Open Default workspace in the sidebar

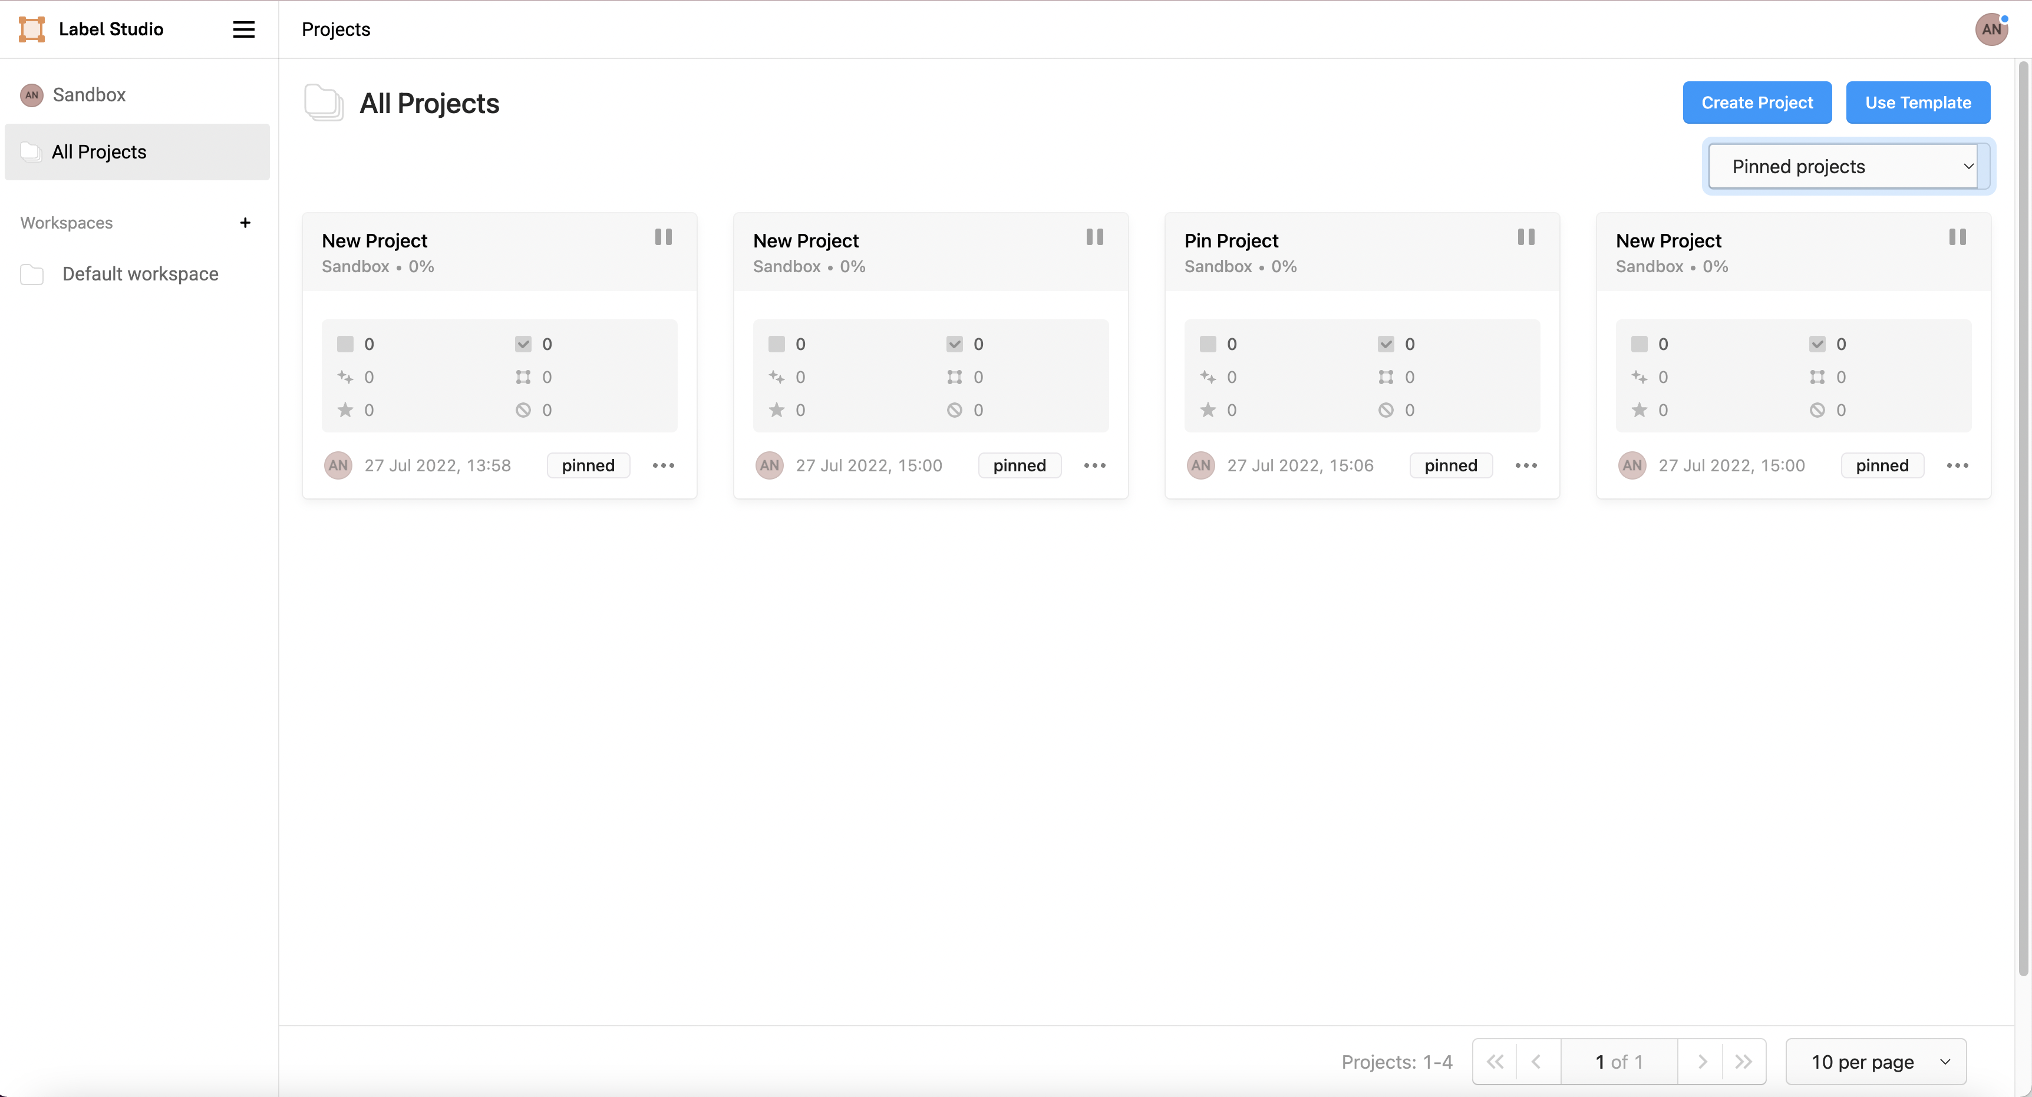[x=140, y=273]
